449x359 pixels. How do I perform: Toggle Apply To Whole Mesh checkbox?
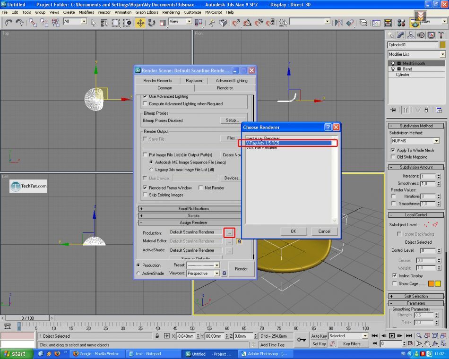coord(393,150)
